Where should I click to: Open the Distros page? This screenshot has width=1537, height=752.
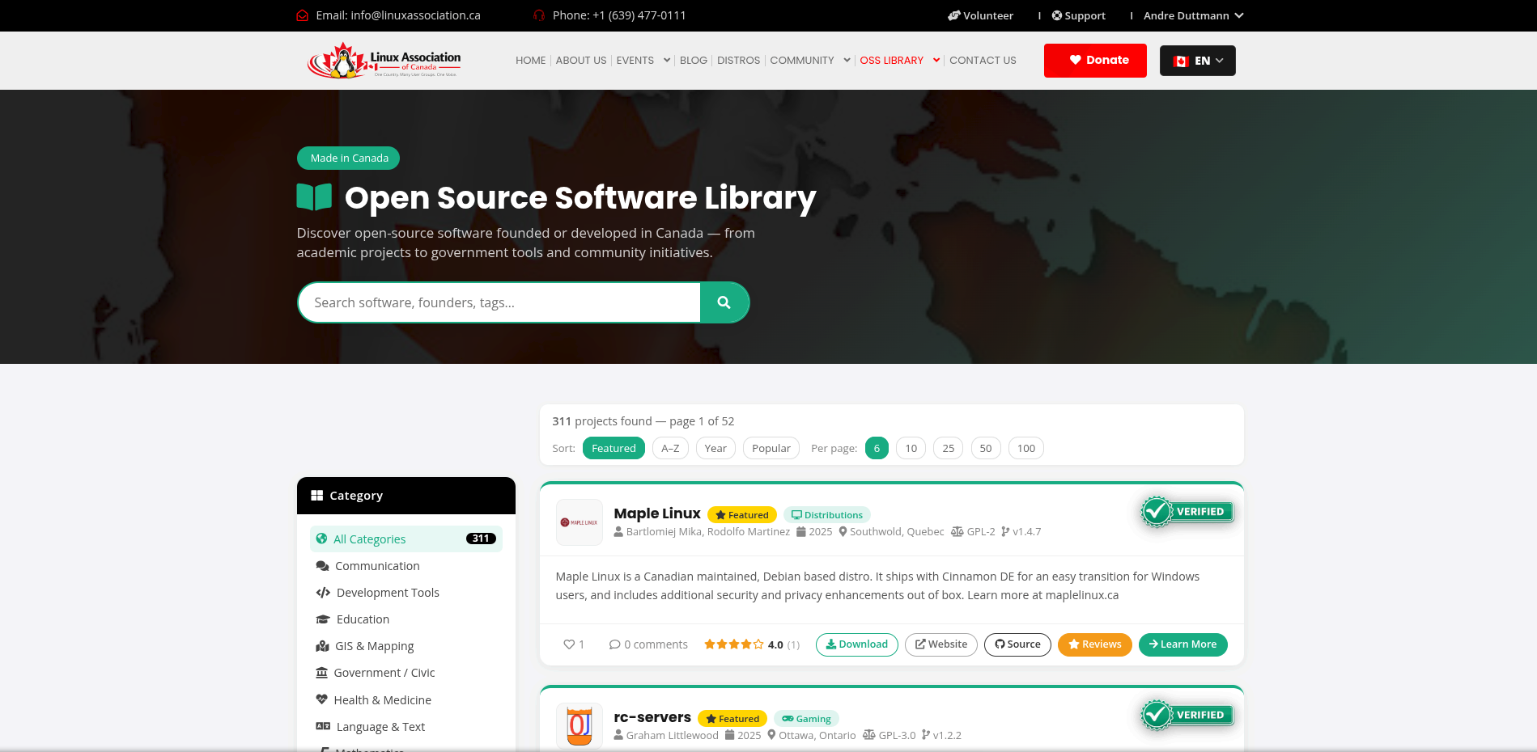[739, 61]
